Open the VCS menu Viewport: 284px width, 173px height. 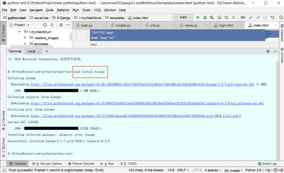pos(97,10)
